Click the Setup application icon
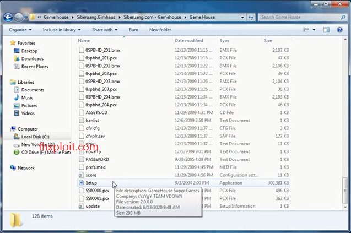The image size is (351, 233). [x=81, y=183]
